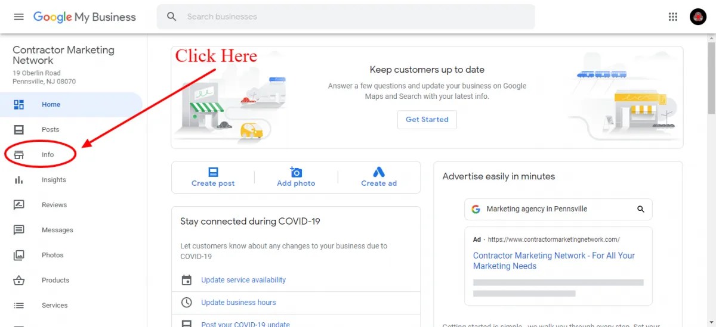
Task: Click the Insights bar chart icon
Action: point(19,180)
